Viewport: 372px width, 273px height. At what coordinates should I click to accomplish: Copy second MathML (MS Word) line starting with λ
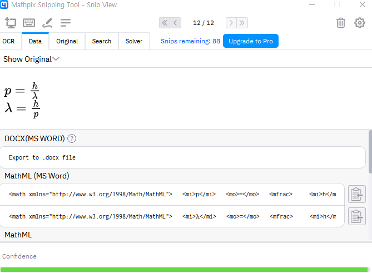[357, 216]
